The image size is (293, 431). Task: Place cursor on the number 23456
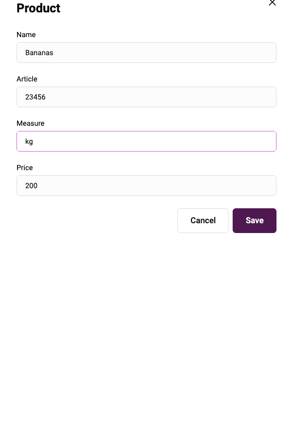[x=35, y=97]
